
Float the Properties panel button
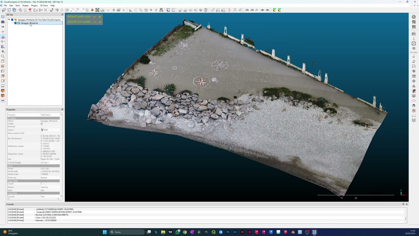point(62,109)
